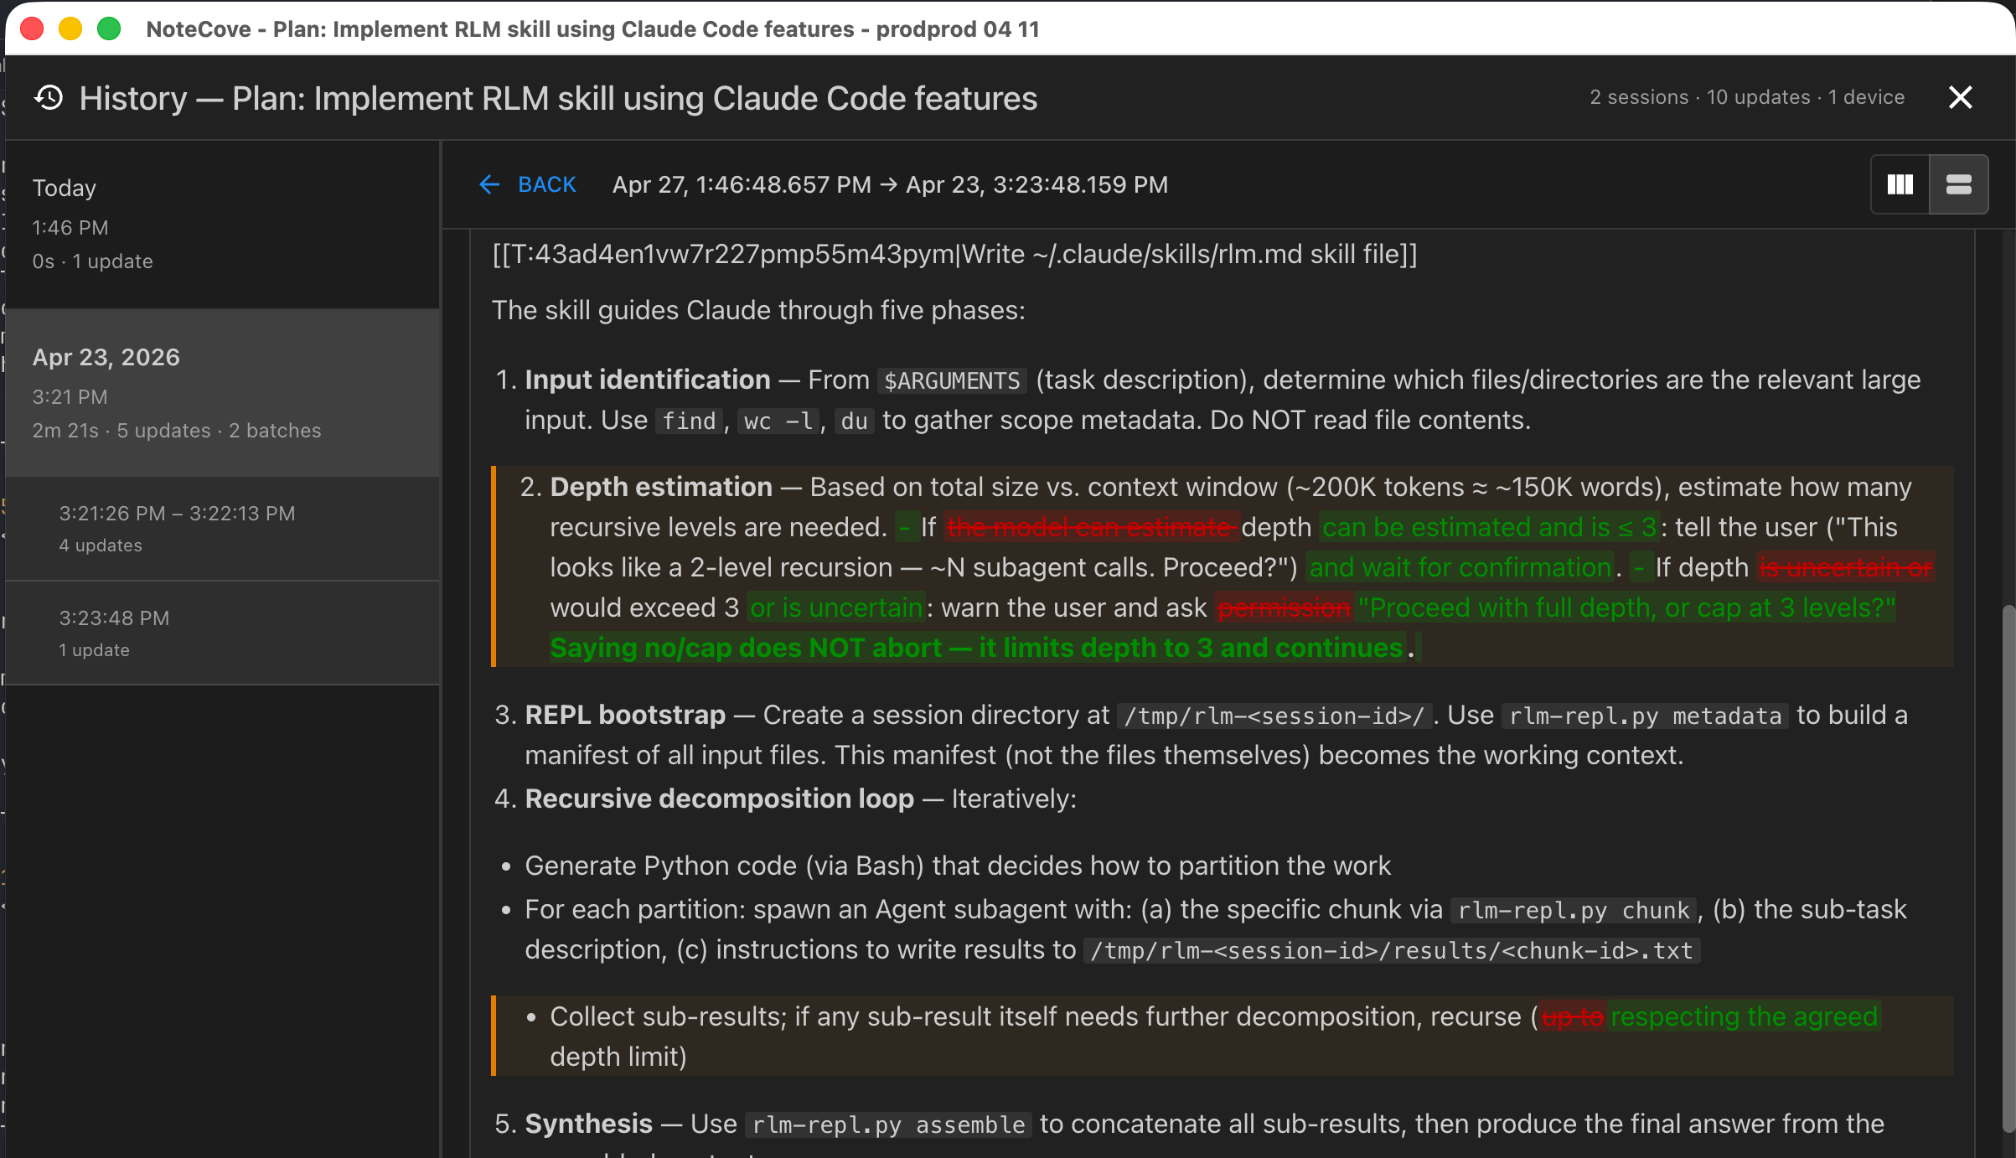2016x1158 pixels.
Task: Click the yellow macOS minimize window button
Action: point(70,29)
